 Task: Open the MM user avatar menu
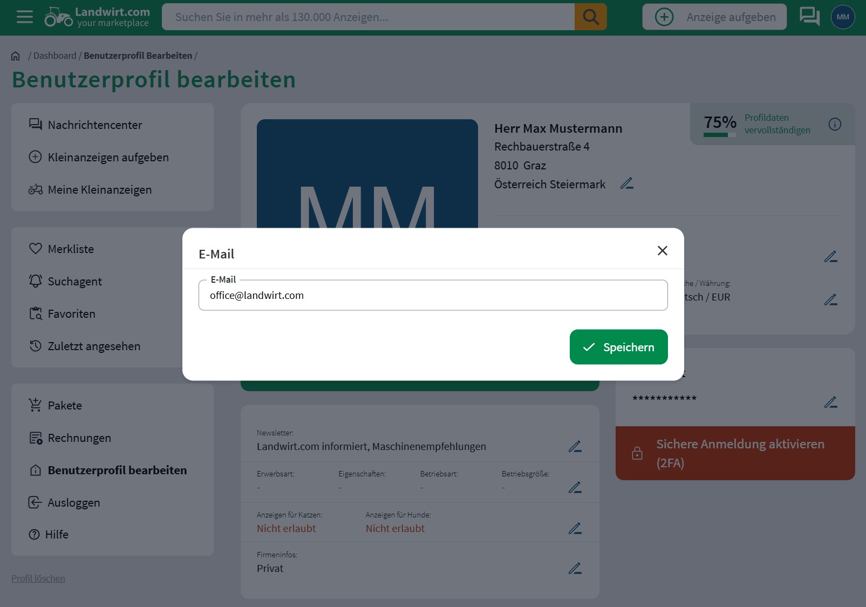tap(843, 17)
